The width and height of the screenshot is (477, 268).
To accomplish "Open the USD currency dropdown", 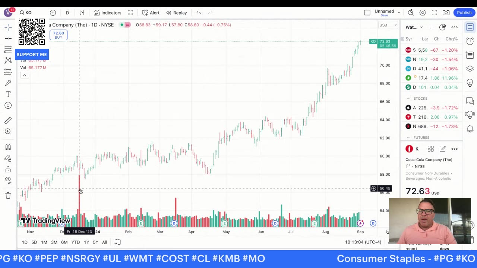I will point(388,25).
